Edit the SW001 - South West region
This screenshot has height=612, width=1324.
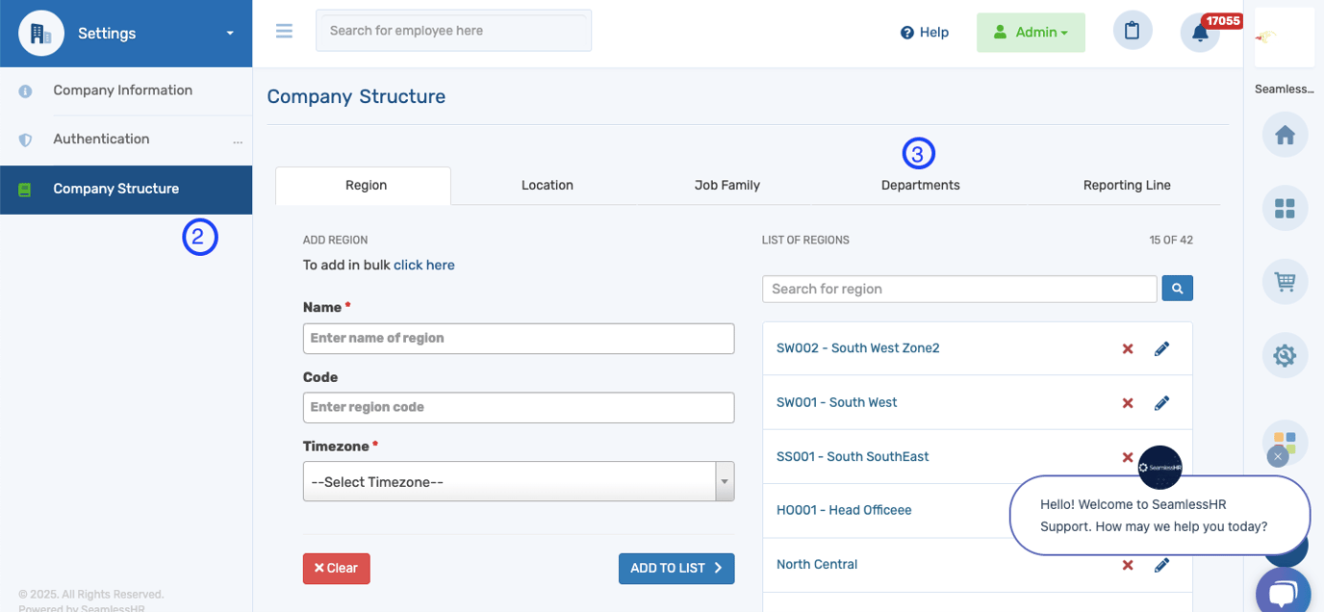[x=1162, y=402]
